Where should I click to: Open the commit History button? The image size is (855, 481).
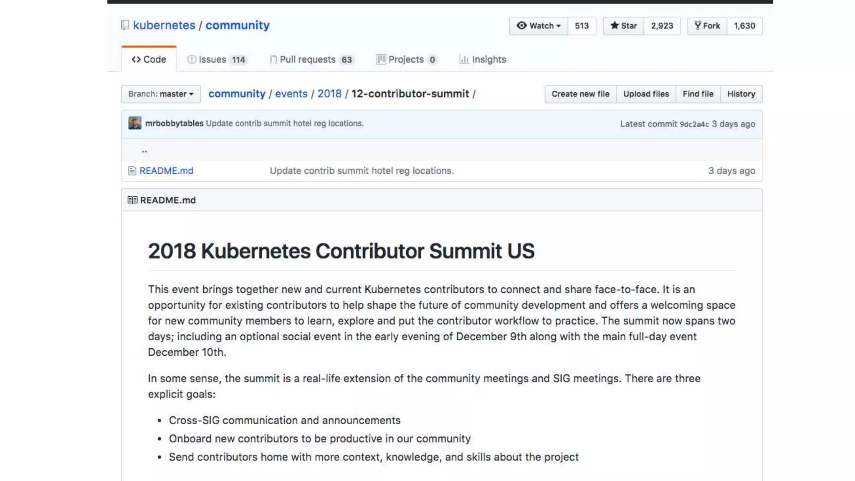tap(741, 94)
